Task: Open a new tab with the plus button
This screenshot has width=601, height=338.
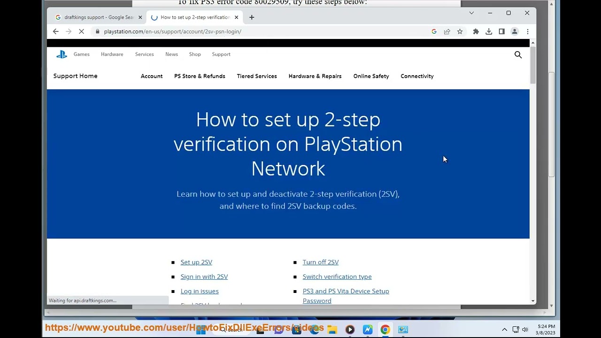Action: 252,17
